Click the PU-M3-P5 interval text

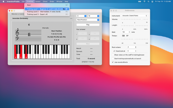pos(57,37)
